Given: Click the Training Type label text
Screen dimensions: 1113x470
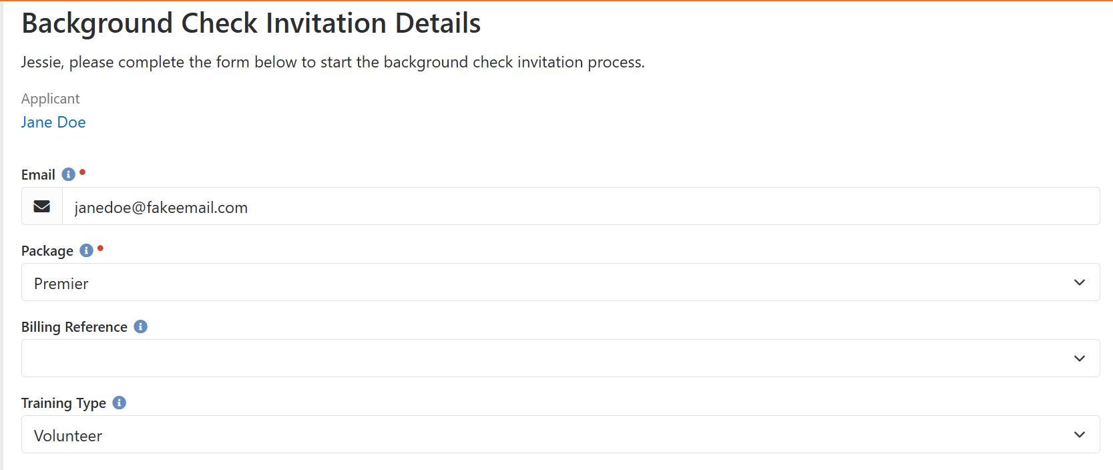Looking at the screenshot, I should coord(63,403).
